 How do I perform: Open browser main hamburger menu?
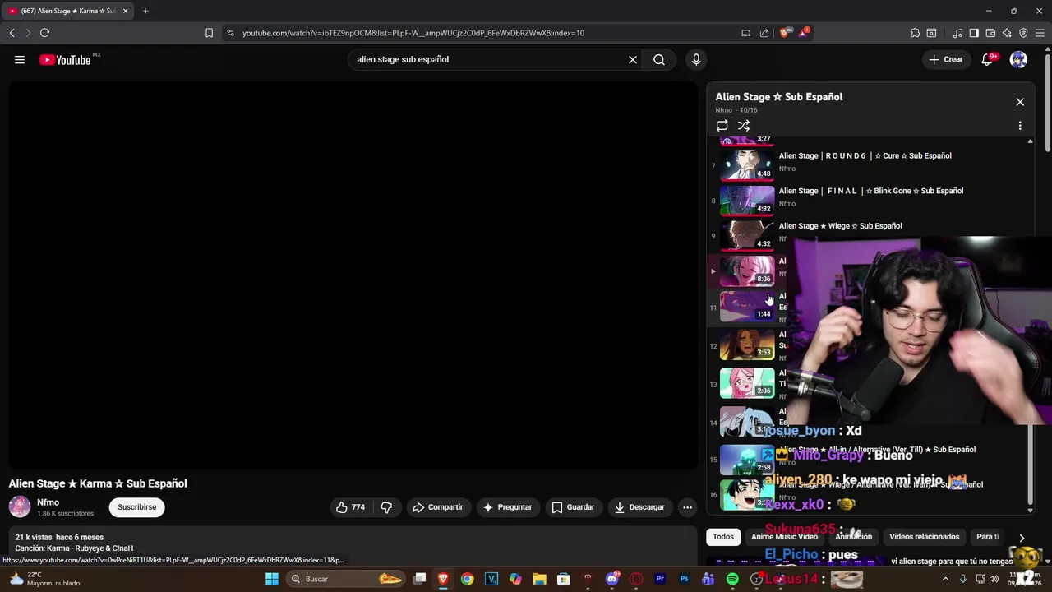coord(1040,33)
